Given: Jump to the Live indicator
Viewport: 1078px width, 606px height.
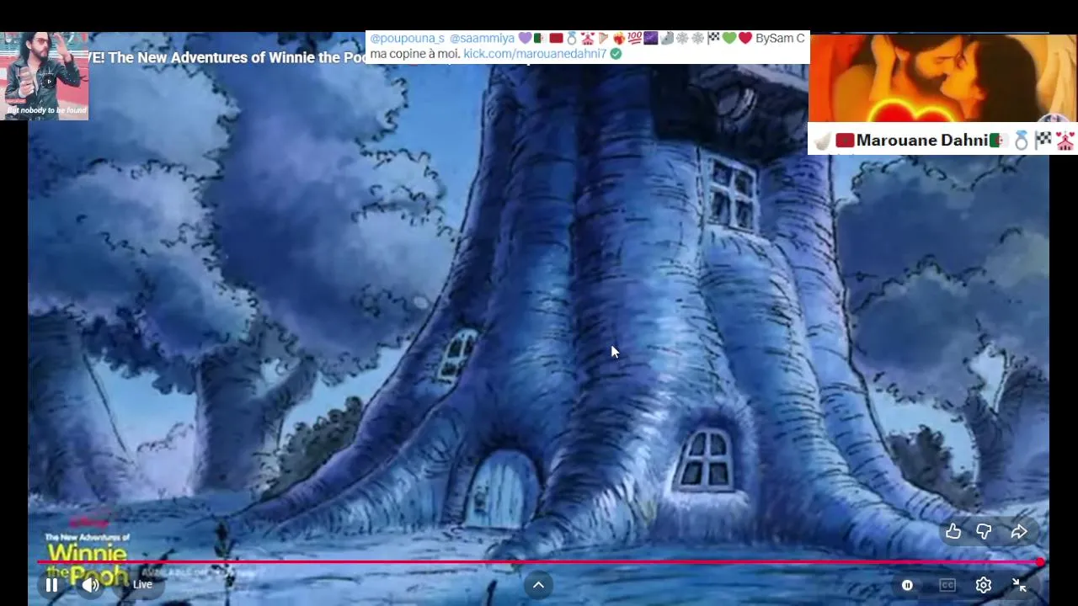Looking at the screenshot, I should click(x=142, y=584).
